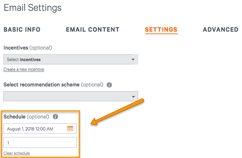Open the schedule calendar picker icon

coord(70,129)
